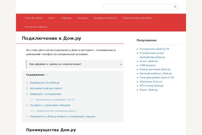
Task: Jump to Преимущества телефонии Дом.ru subsection
Action: [x=57, y=111]
